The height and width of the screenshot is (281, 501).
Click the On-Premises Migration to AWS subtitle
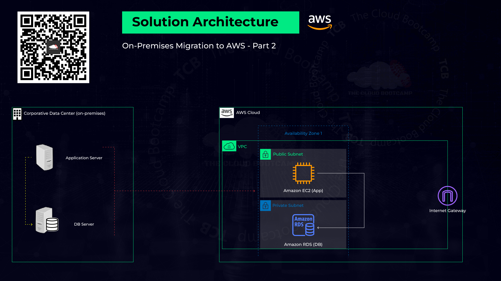[199, 46]
